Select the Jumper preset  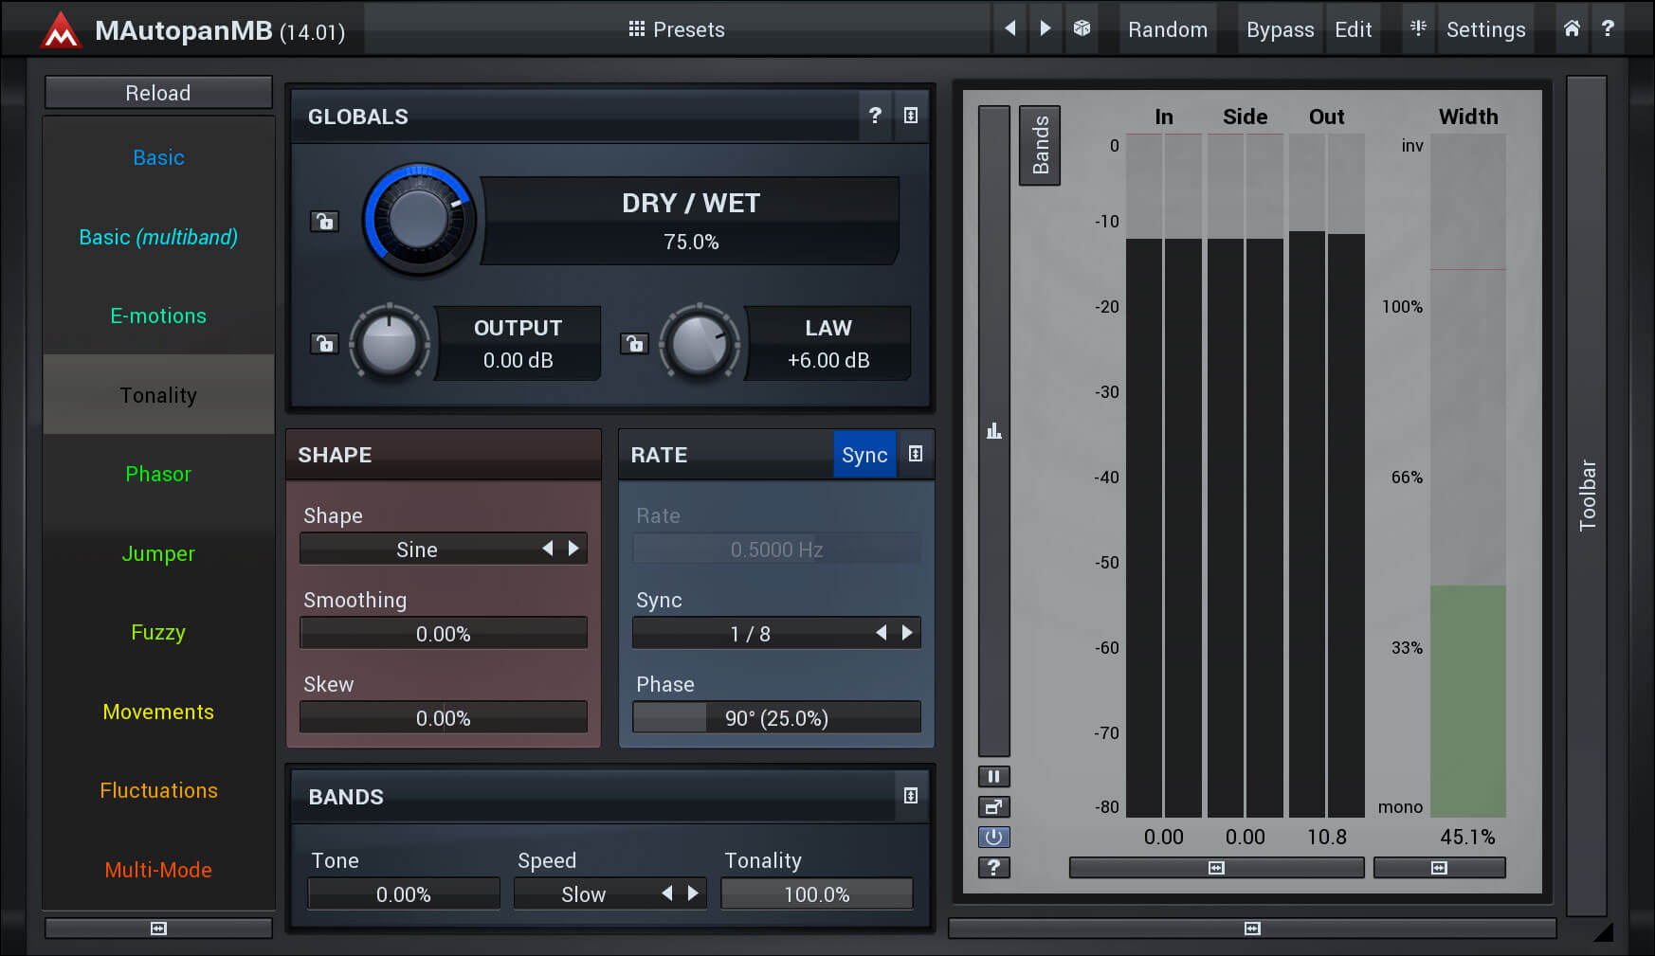[x=158, y=553]
